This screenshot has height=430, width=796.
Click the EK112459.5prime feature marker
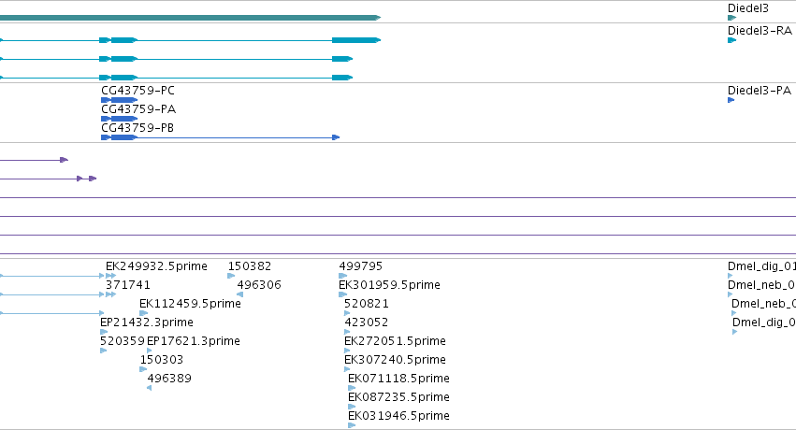pyautogui.click(x=144, y=313)
